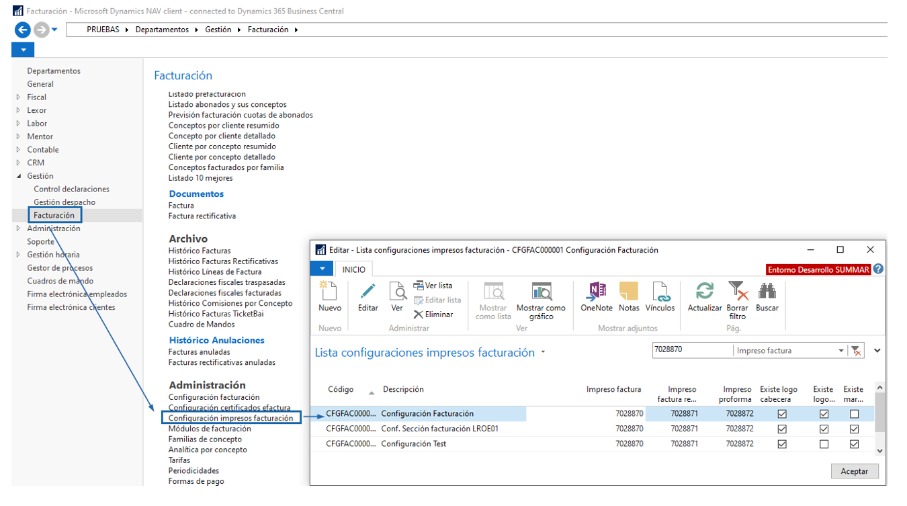Expand the Fiscal tree node

tap(18, 97)
